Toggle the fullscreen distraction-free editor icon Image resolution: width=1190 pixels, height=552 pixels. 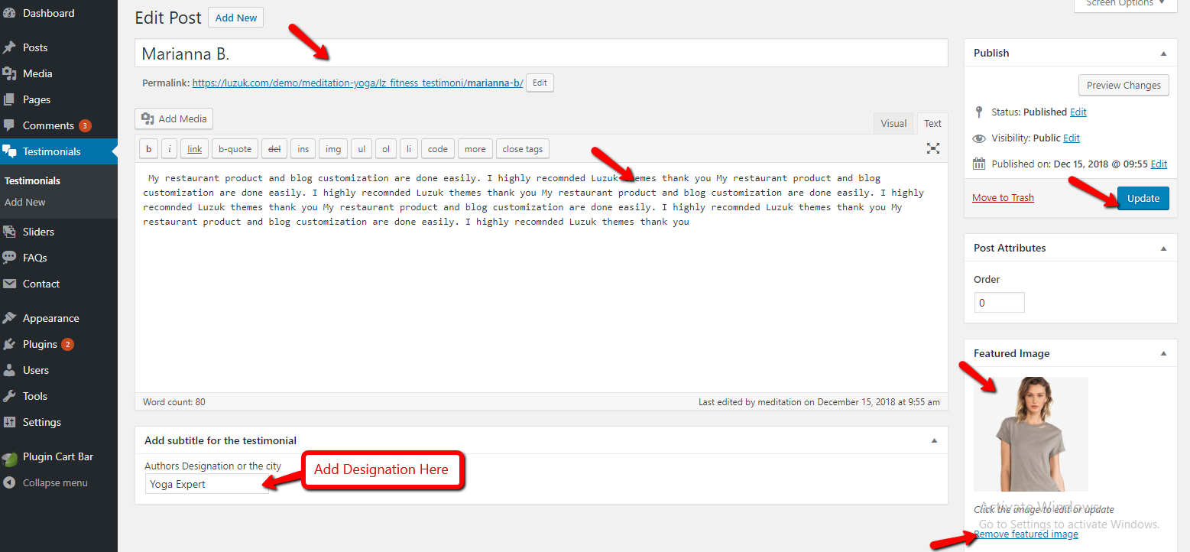point(933,148)
